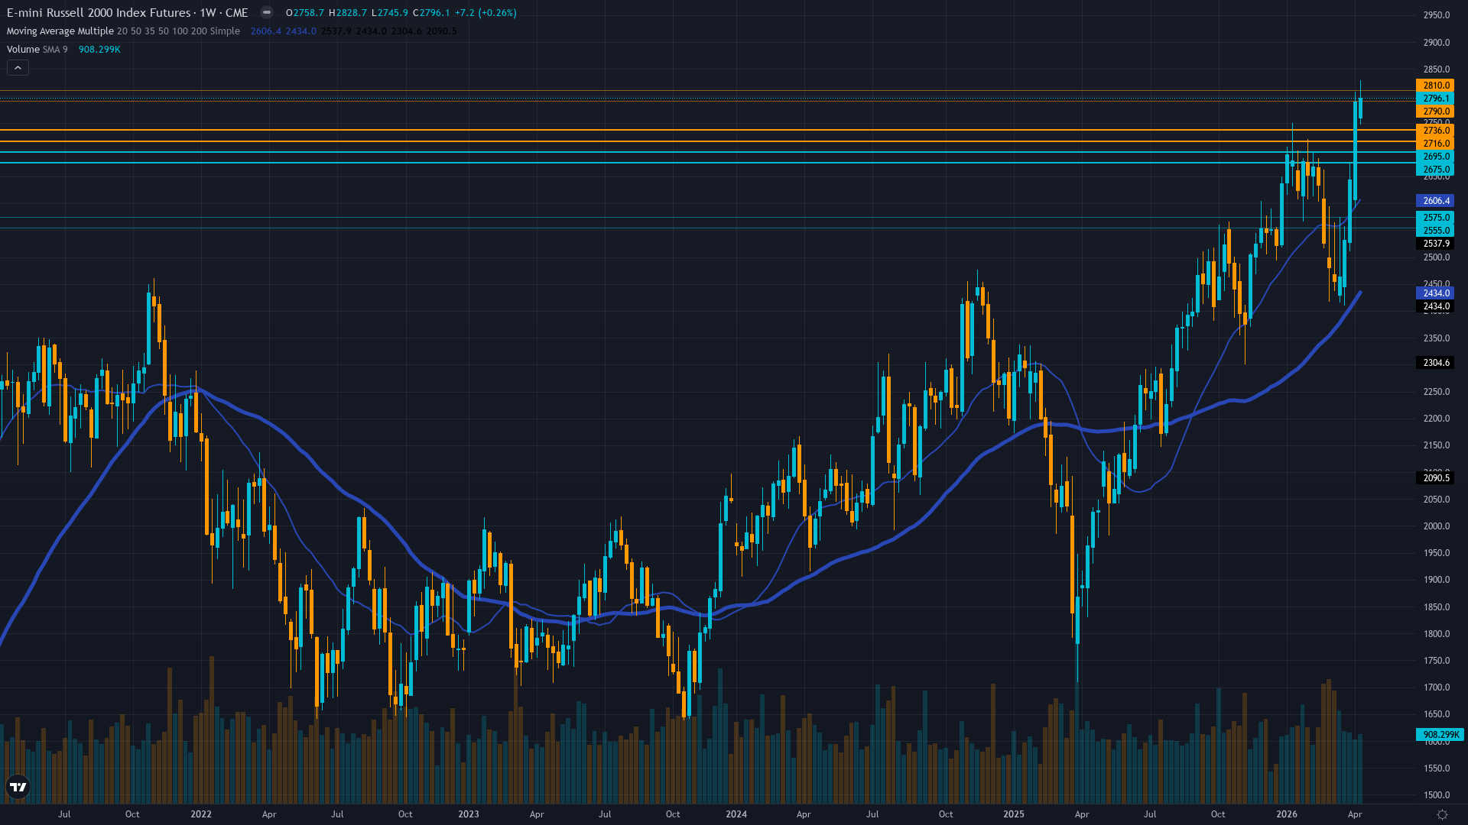Click the 2950.0 price scale label
This screenshot has width=1468, height=825.
coord(1437,15)
